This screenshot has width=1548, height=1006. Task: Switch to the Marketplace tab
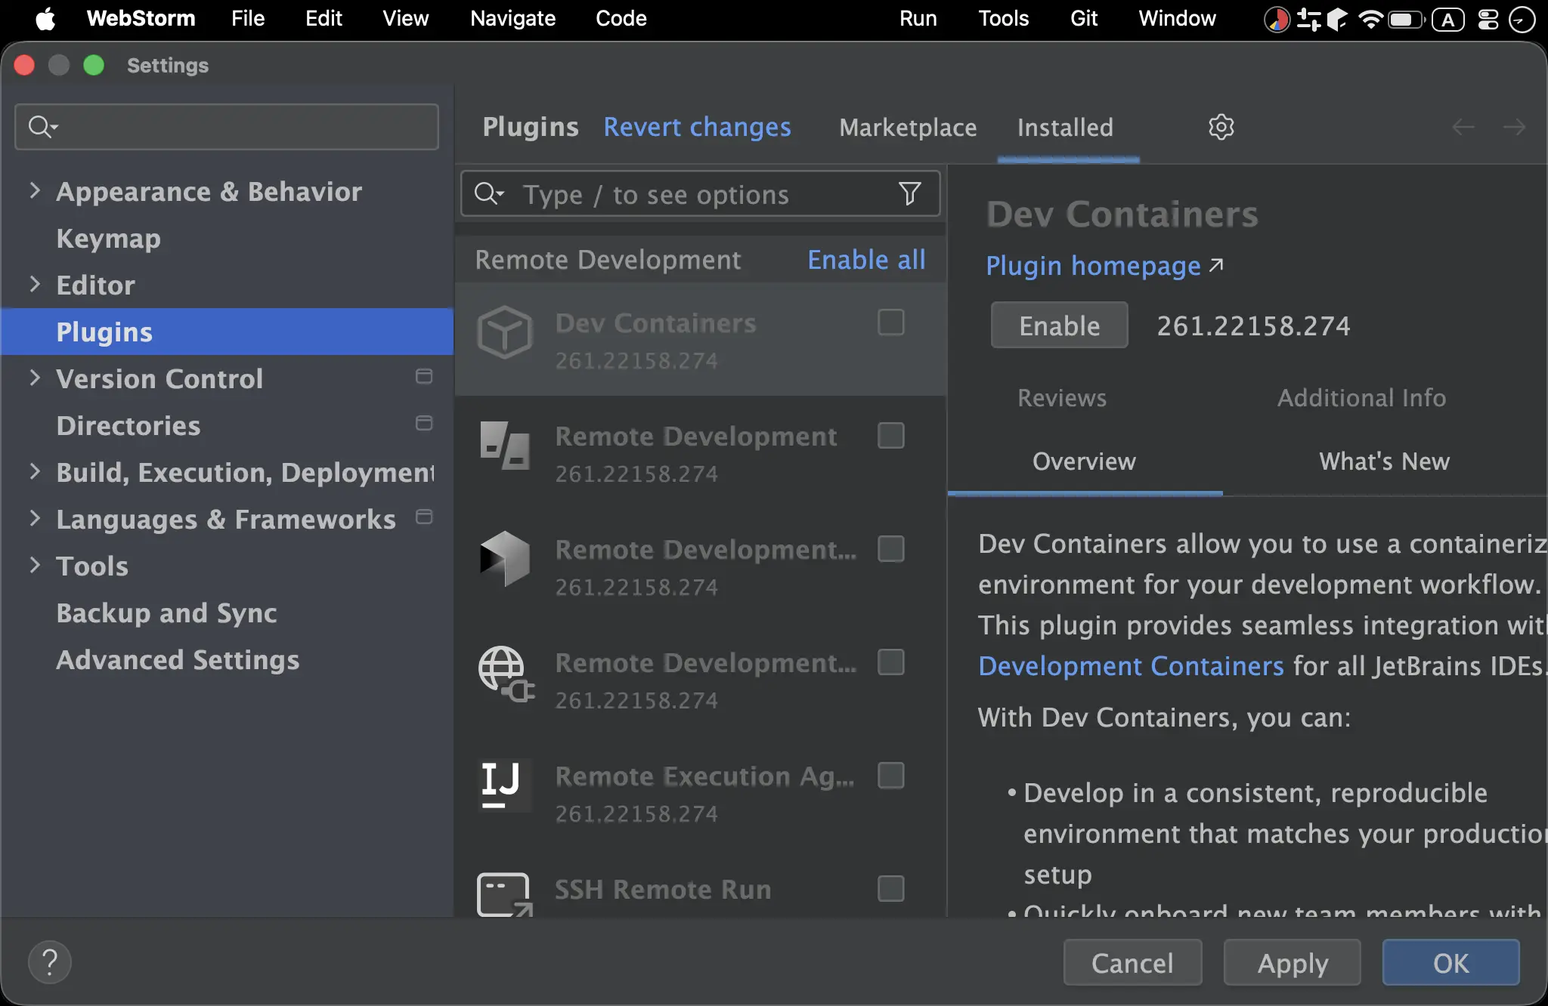908,127
